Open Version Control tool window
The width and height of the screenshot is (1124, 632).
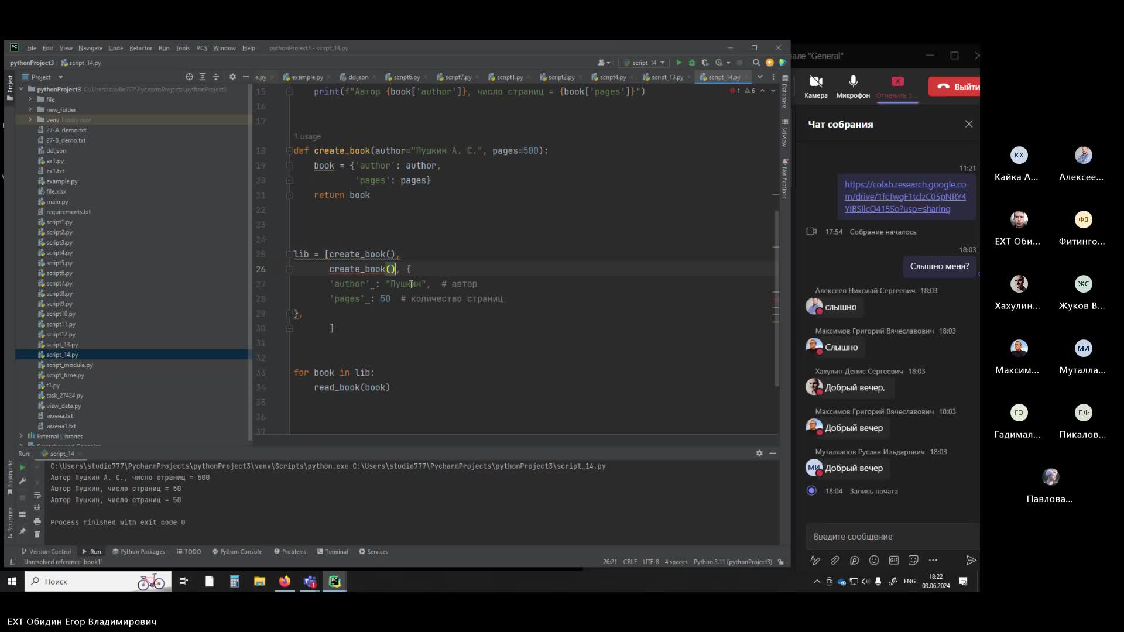46,552
